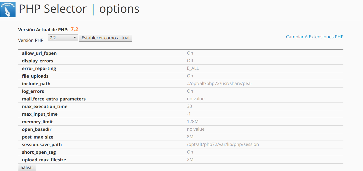Screen dimensions: 363x171
Task: Select the upload_max_filesize 2M value
Action: tap(190, 160)
